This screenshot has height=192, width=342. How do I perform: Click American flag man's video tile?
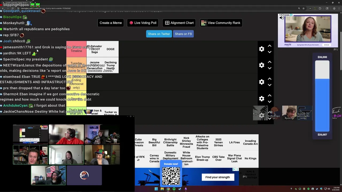[48, 175]
